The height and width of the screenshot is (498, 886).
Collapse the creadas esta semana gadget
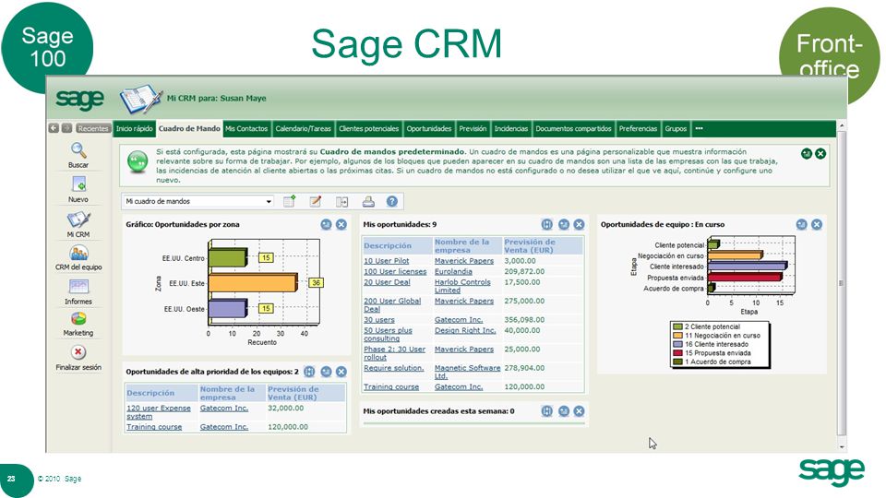(564, 411)
